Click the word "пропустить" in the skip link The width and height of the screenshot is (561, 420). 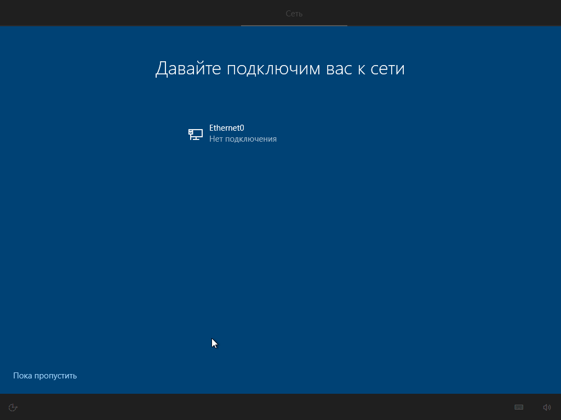pos(56,376)
